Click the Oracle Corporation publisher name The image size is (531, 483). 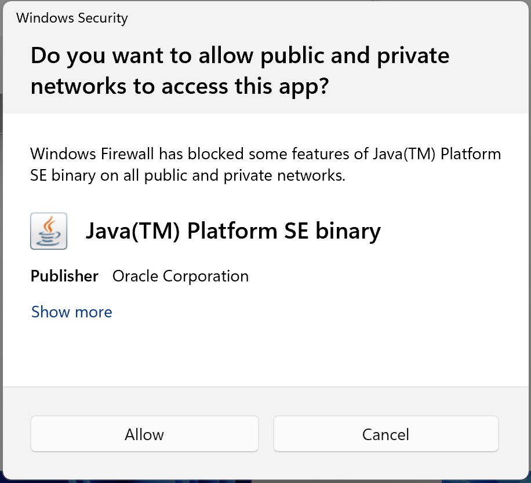pos(180,276)
